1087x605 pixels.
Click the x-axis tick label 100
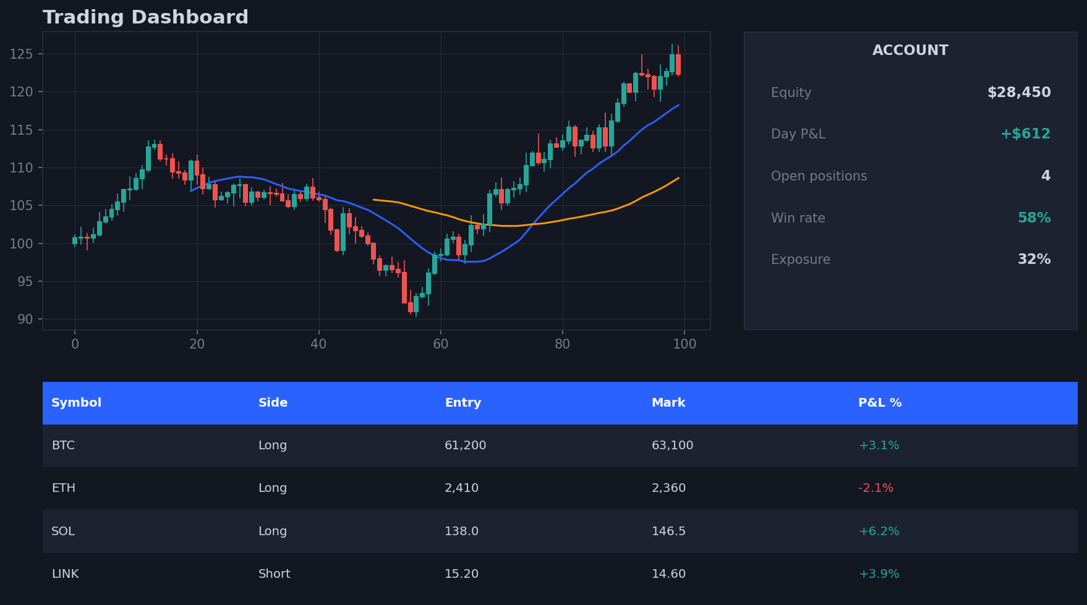tap(684, 345)
